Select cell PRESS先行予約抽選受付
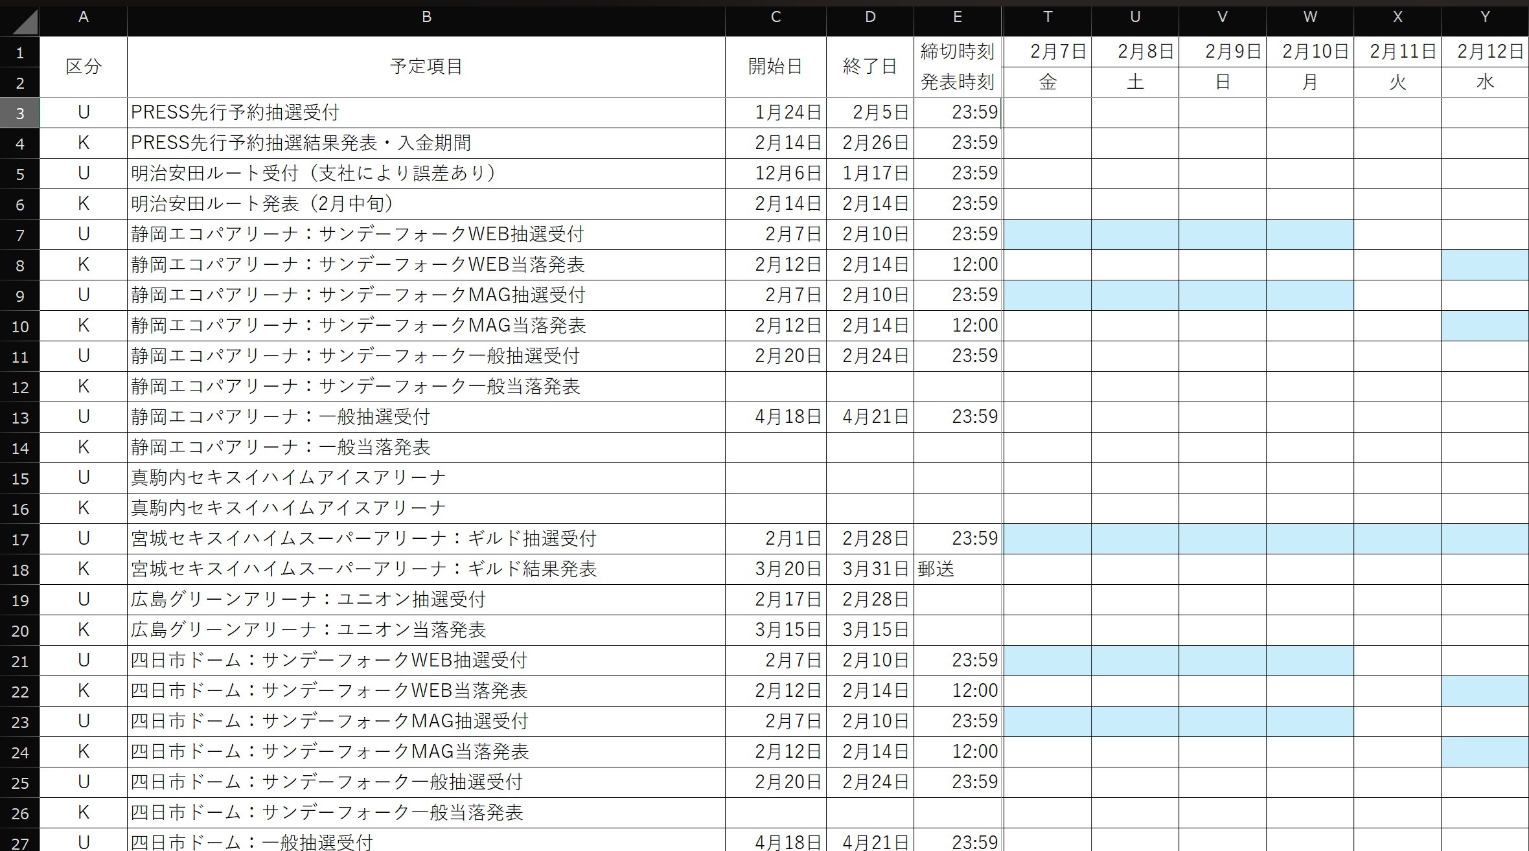Screen dimensions: 1529x851 click(426, 113)
